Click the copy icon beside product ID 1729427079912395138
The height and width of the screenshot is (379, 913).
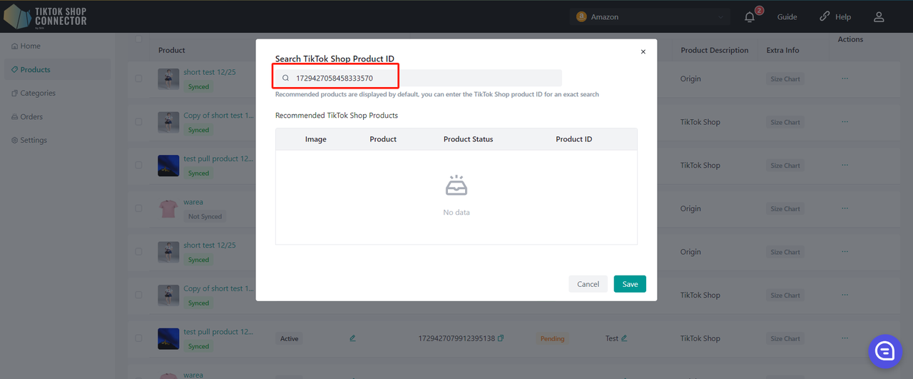(501, 338)
